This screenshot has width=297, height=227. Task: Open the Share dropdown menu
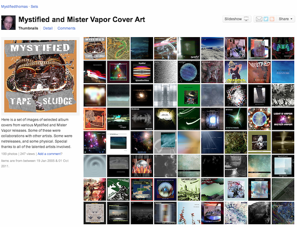tap(286, 19)
